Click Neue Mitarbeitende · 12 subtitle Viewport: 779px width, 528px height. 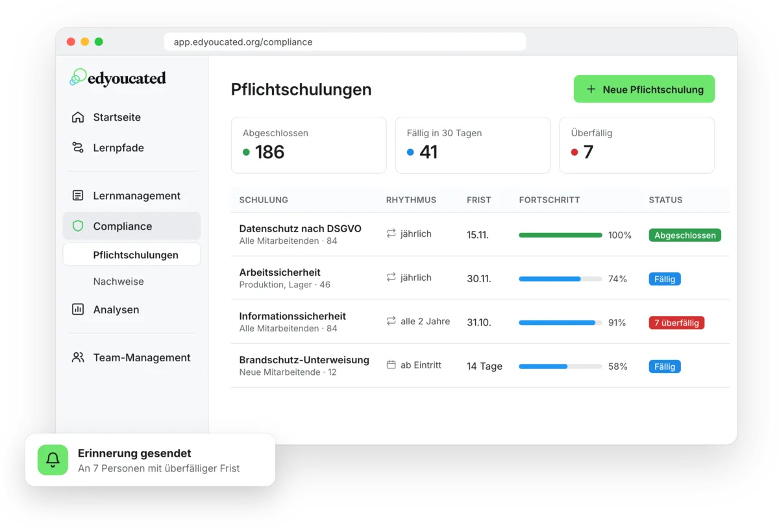pyautogui.click(x=288, y=372)
